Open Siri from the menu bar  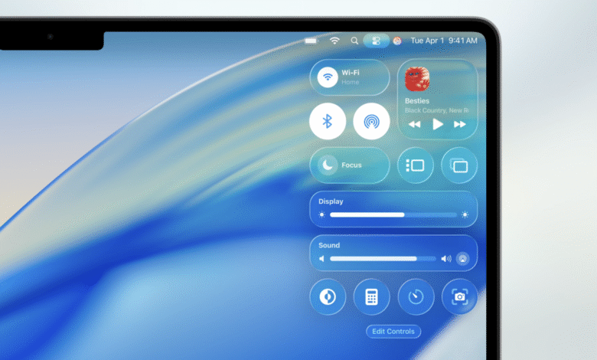397,41
